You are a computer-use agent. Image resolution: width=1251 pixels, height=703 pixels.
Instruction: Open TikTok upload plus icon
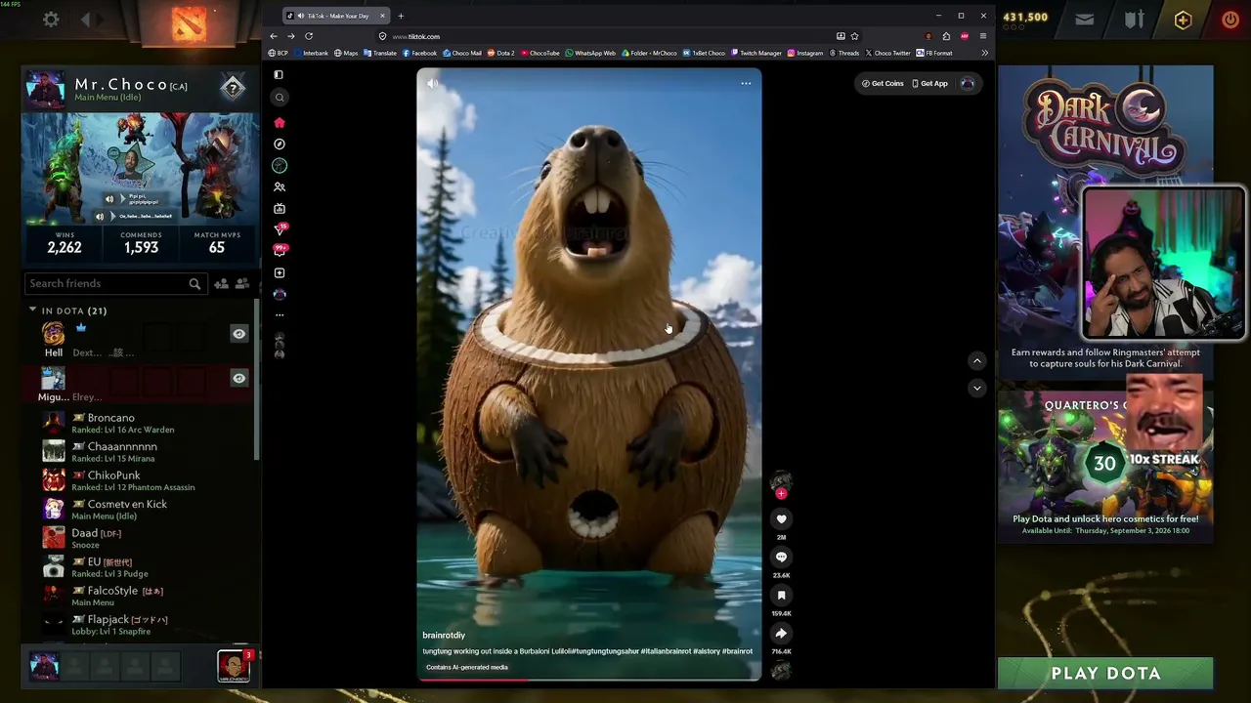280,272
